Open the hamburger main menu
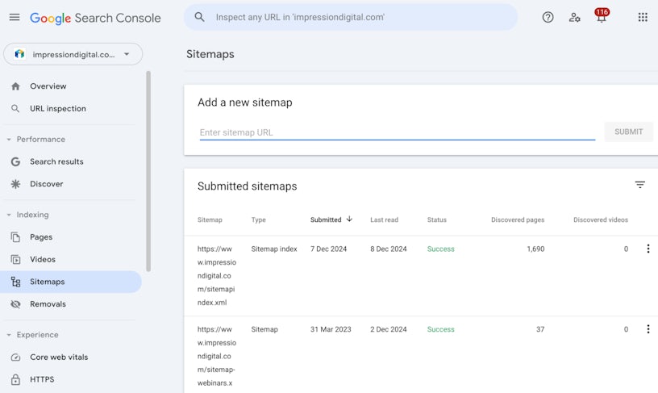Screen dimensions: 658x393 15,17
